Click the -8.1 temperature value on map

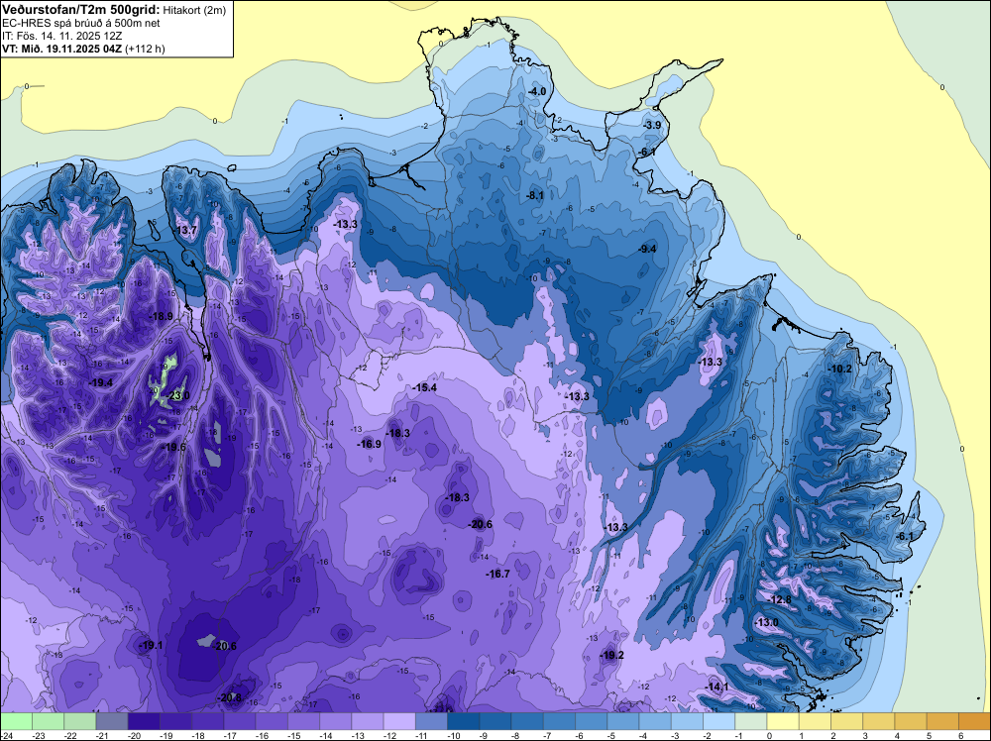coord(535,195)
